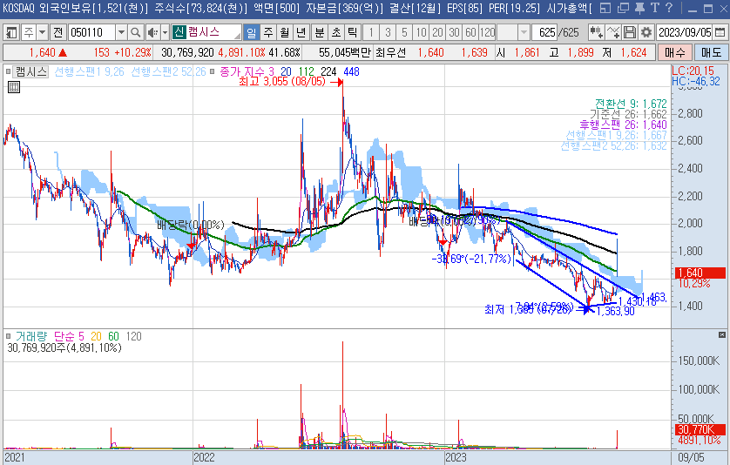Select the 주 weekly chart period

tap(268, 32)
